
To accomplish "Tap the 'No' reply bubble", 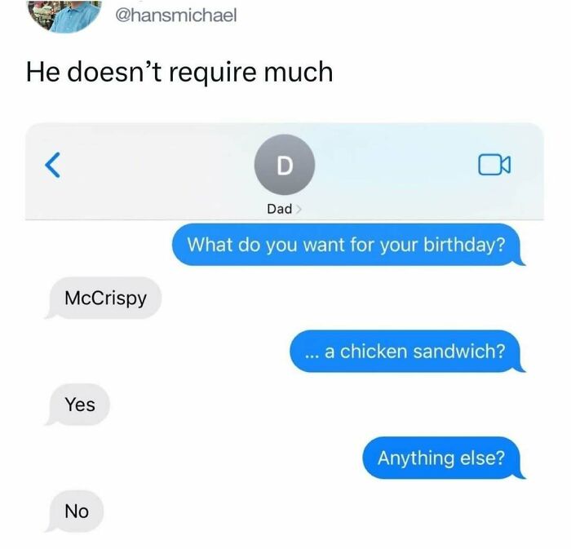I will point(75,511).
